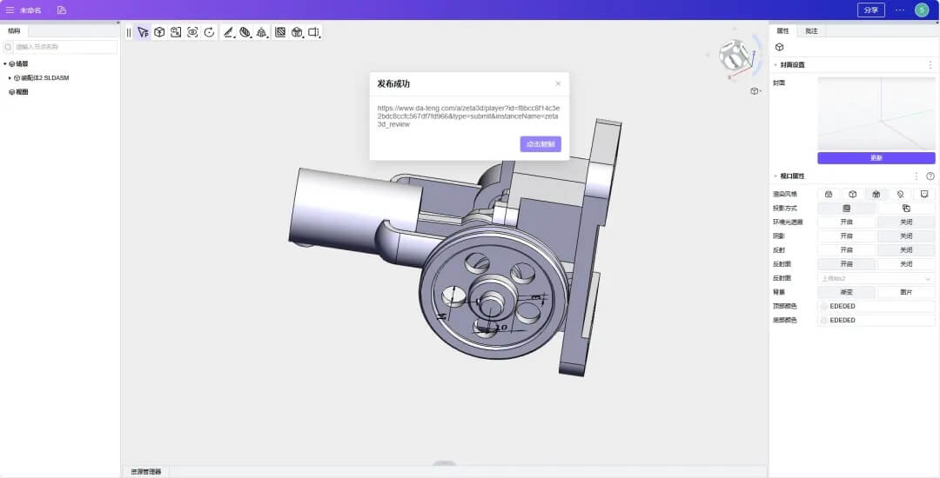Collapse the 视口属性 section
Screen dimensions: 940x478
click(775, 176)
